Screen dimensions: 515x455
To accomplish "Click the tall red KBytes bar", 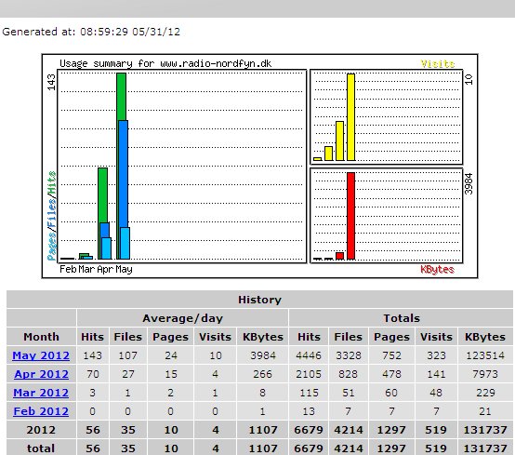I will pos(350,216).
